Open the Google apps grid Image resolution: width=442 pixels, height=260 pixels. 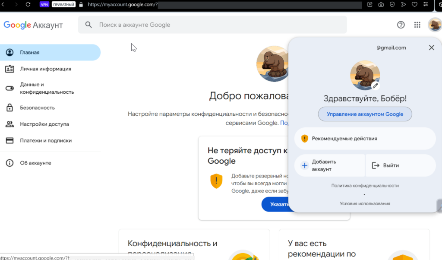point(417,25)
